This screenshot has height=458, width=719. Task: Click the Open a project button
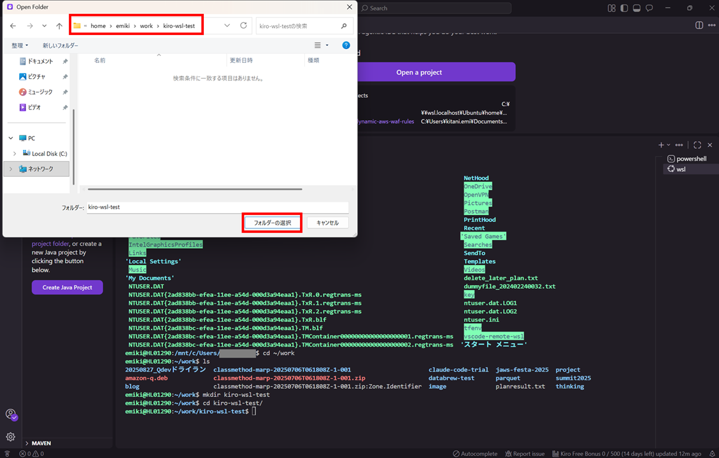pos(436,73)
